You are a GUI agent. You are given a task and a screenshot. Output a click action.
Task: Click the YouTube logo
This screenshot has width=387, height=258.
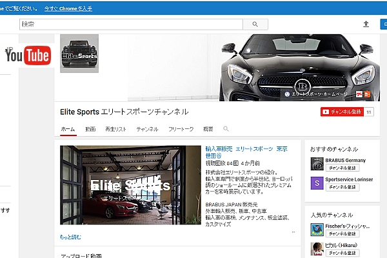[28, 55]
